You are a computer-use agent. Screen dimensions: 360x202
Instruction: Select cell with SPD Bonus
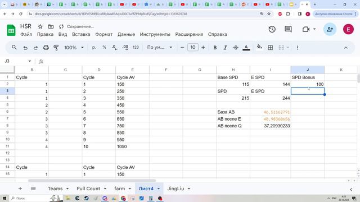point(308,77)
